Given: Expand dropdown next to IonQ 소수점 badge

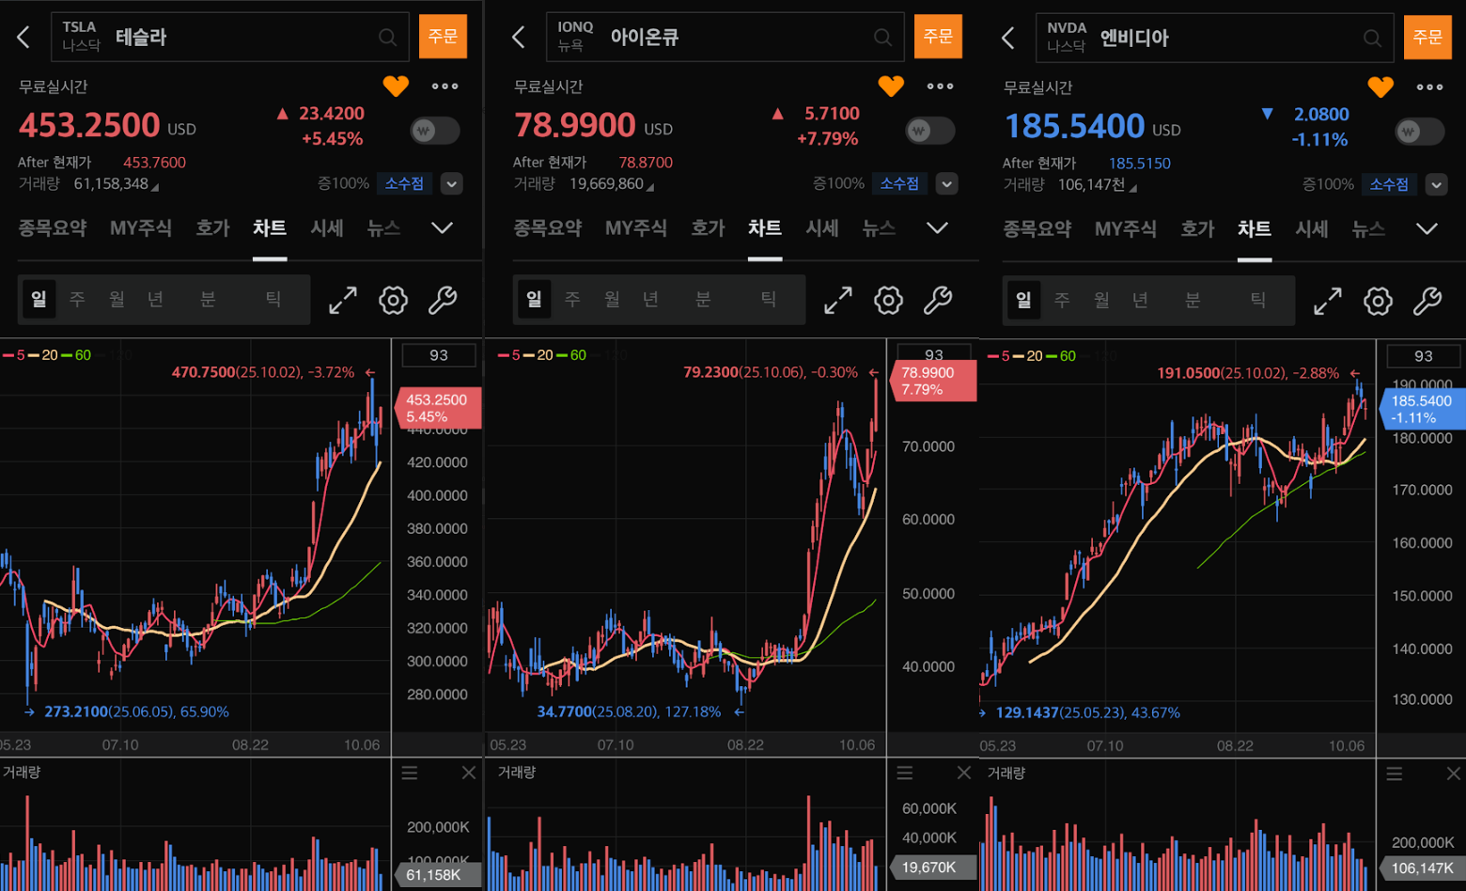Looking at the screenshot, I should click(947, 184).
